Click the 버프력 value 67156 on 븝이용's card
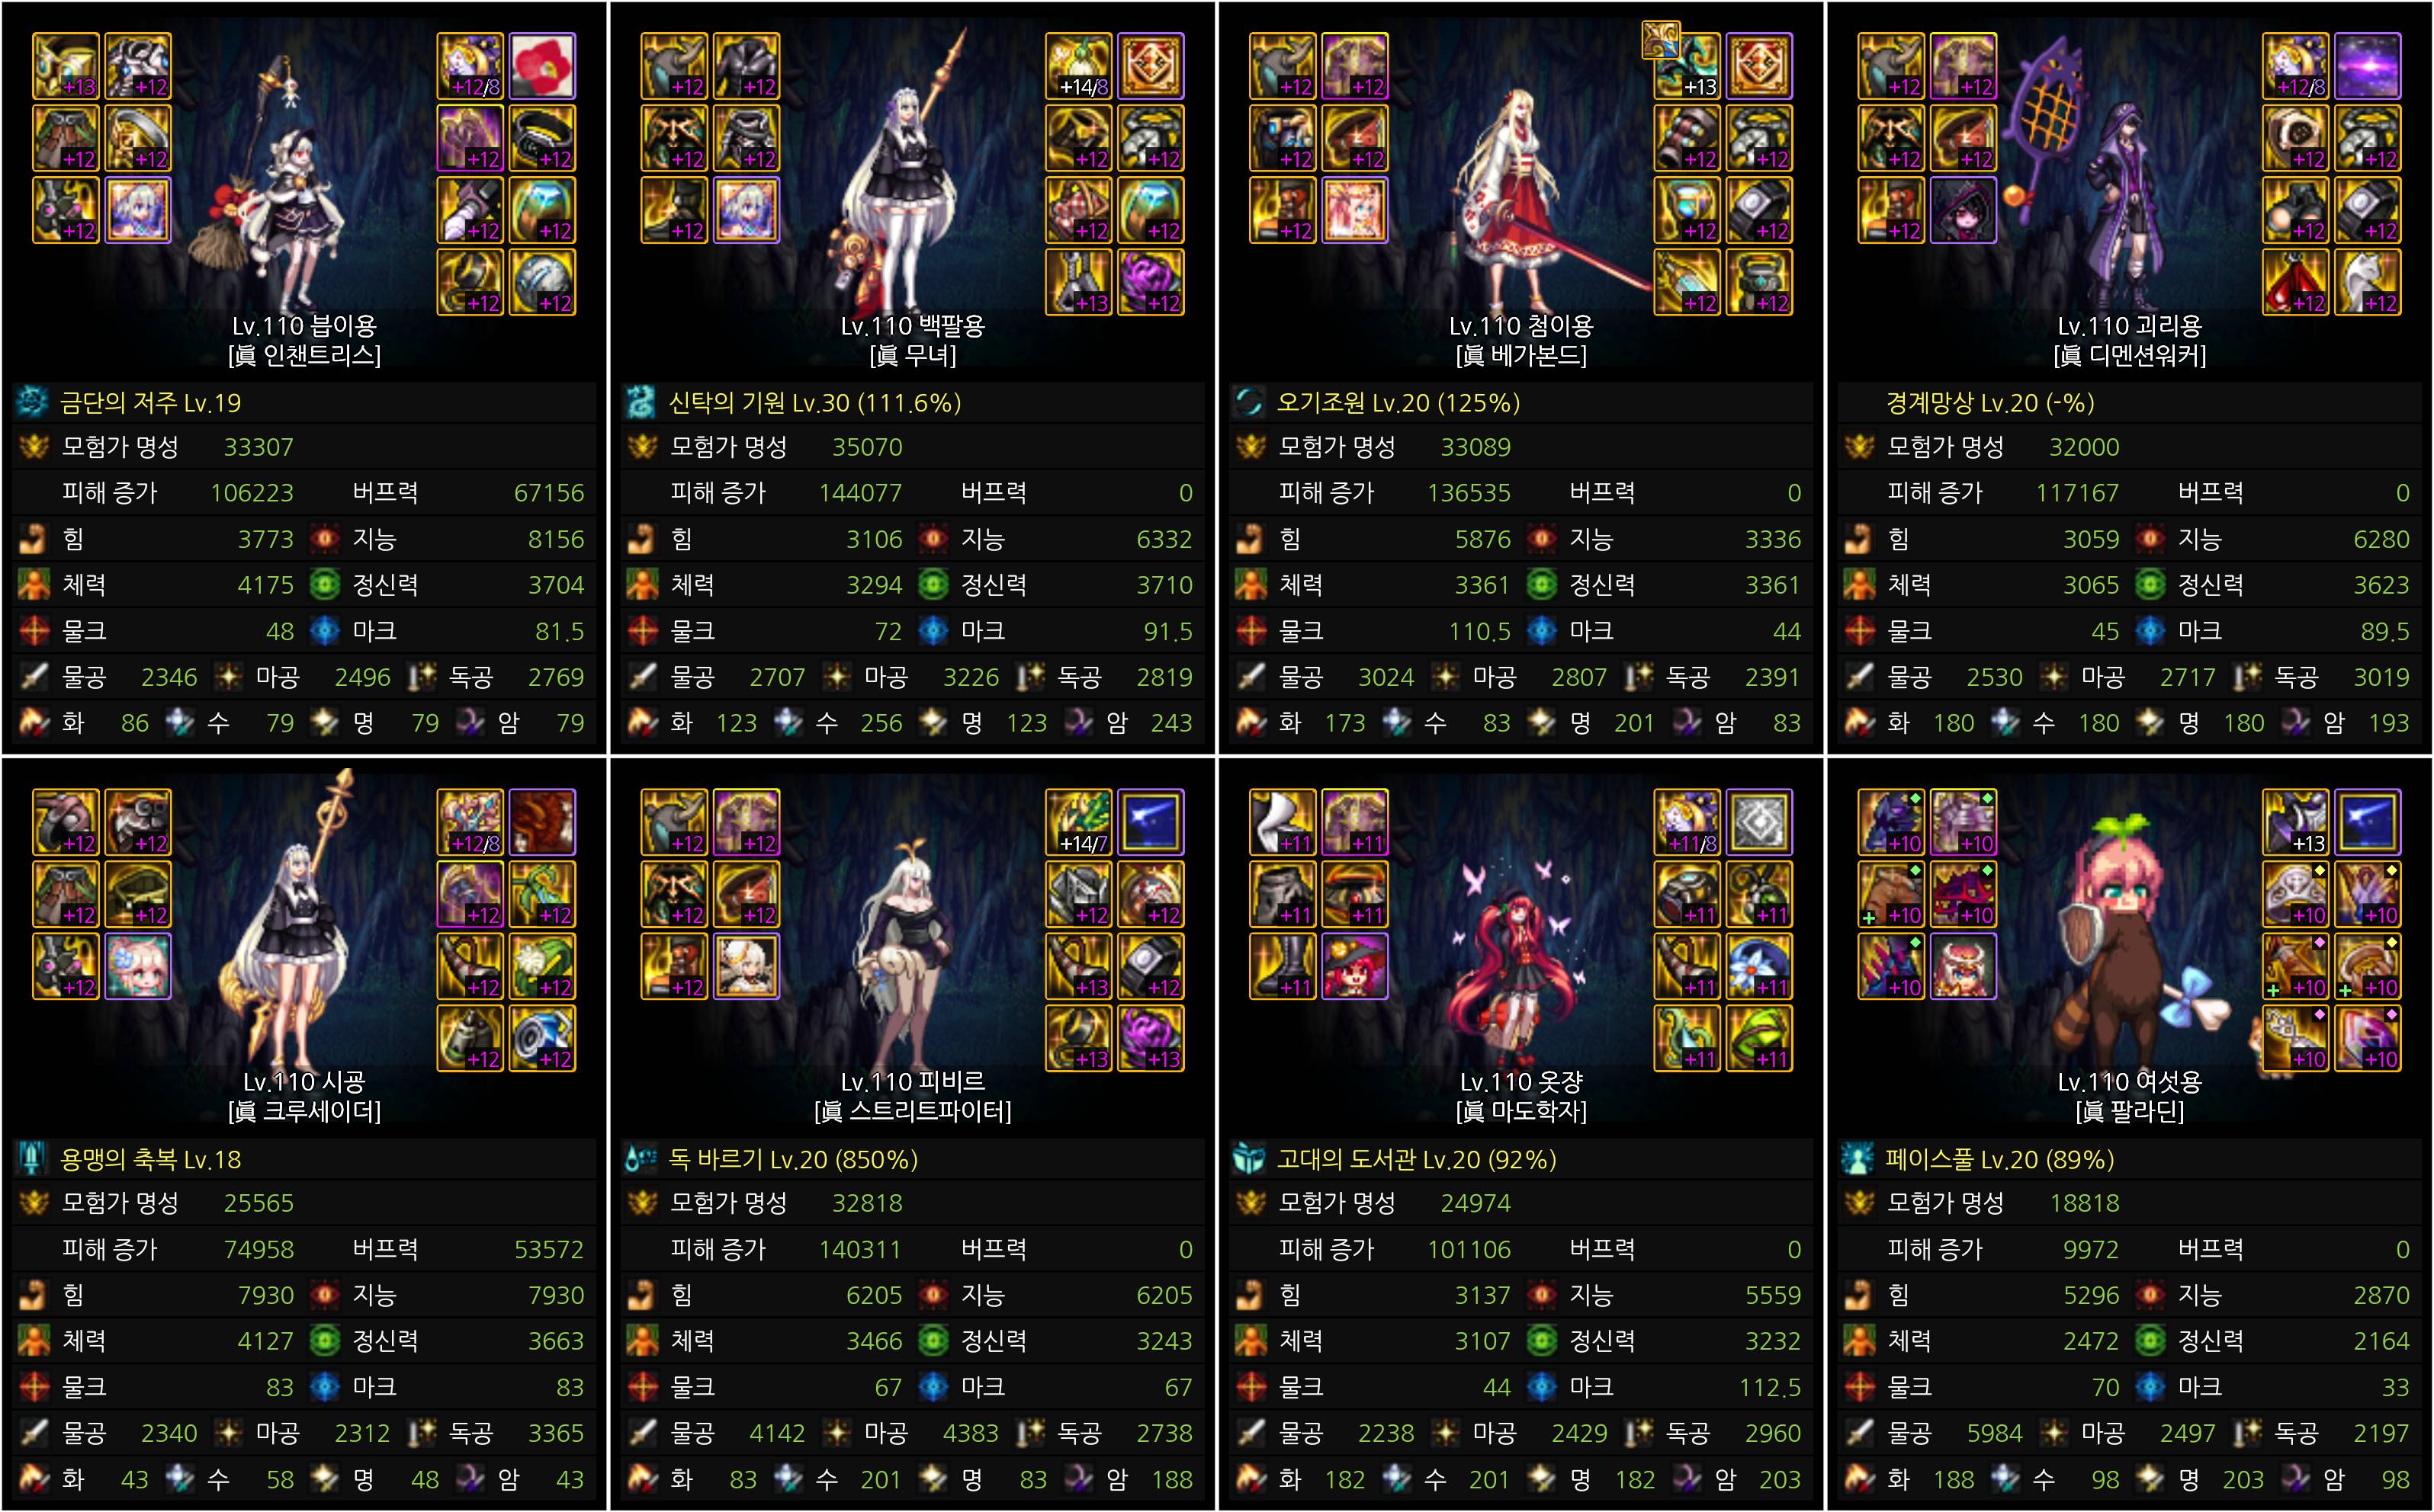 click(x=548, y=493)
